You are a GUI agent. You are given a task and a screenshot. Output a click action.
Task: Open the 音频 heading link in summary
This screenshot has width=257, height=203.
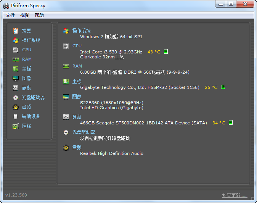point(77,147)
